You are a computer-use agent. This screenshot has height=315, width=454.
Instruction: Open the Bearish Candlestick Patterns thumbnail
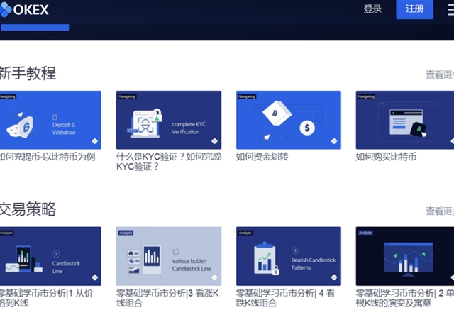coord(288,255)
